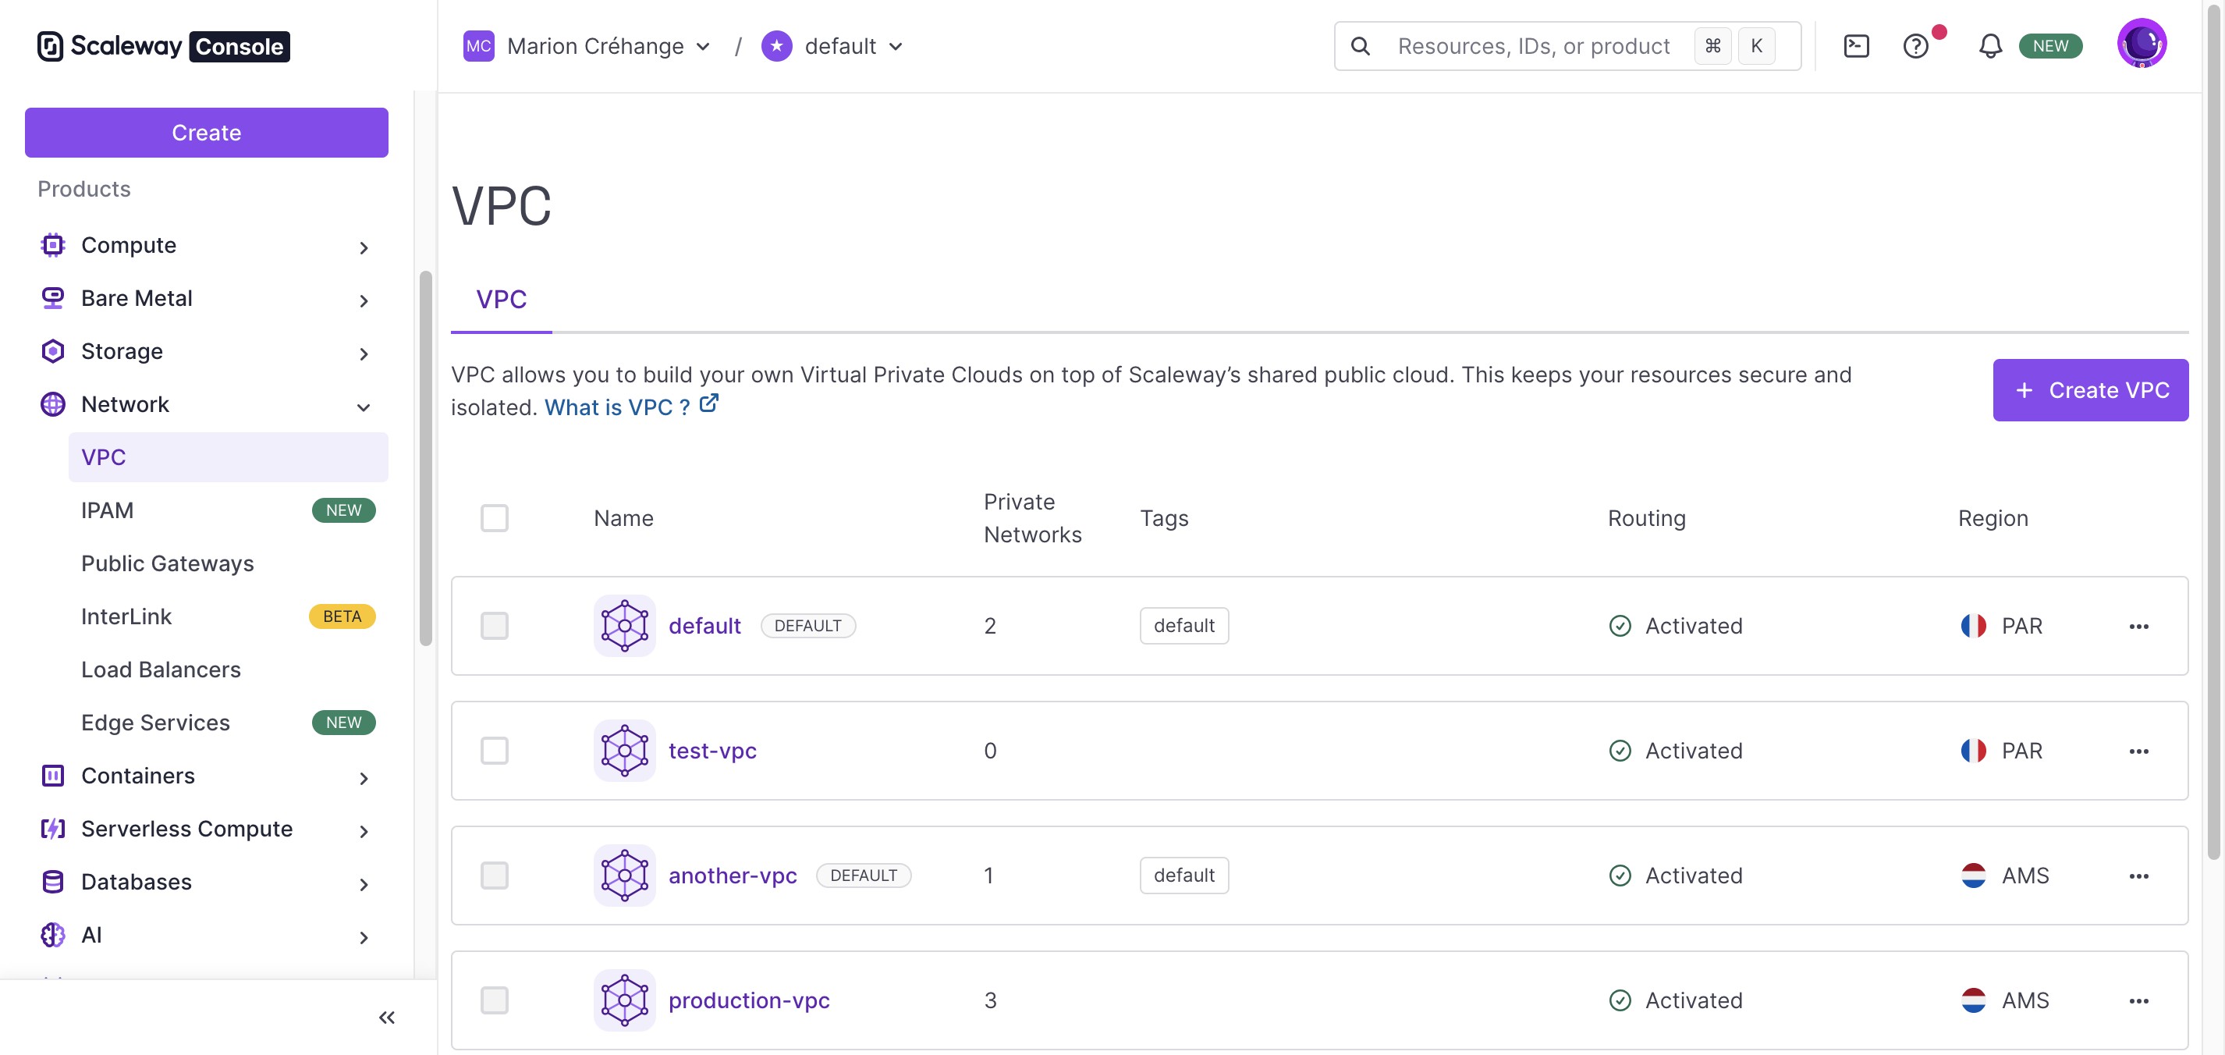2225x1055 pixels.
Task: Open Public Gateways in the sidebar
Action: [228, 563]
